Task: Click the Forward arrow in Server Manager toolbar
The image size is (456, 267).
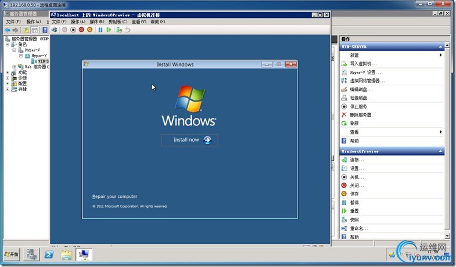Action: 16,30
